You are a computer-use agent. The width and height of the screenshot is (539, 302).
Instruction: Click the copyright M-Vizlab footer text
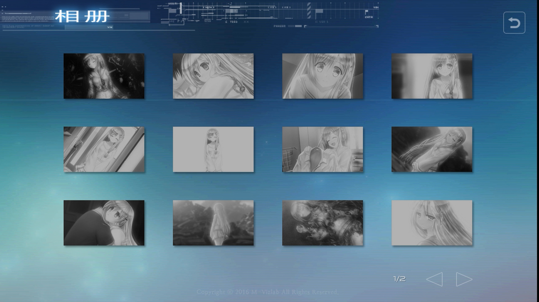coord(267,292)
